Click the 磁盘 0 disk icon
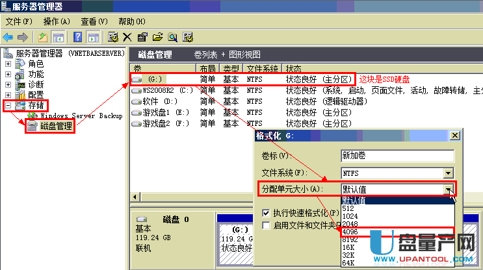 (x=142, y=219)
